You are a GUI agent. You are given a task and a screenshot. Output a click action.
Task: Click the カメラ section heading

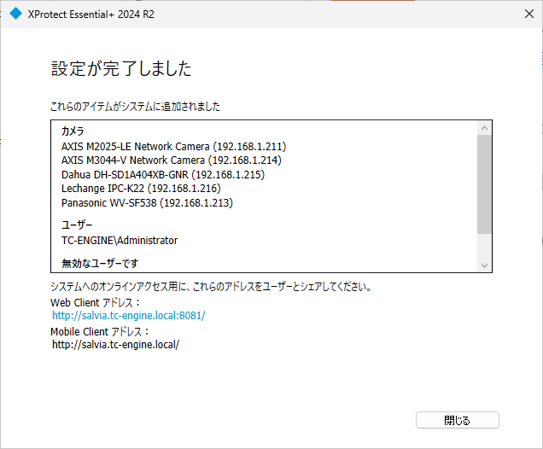coord(73,131)
